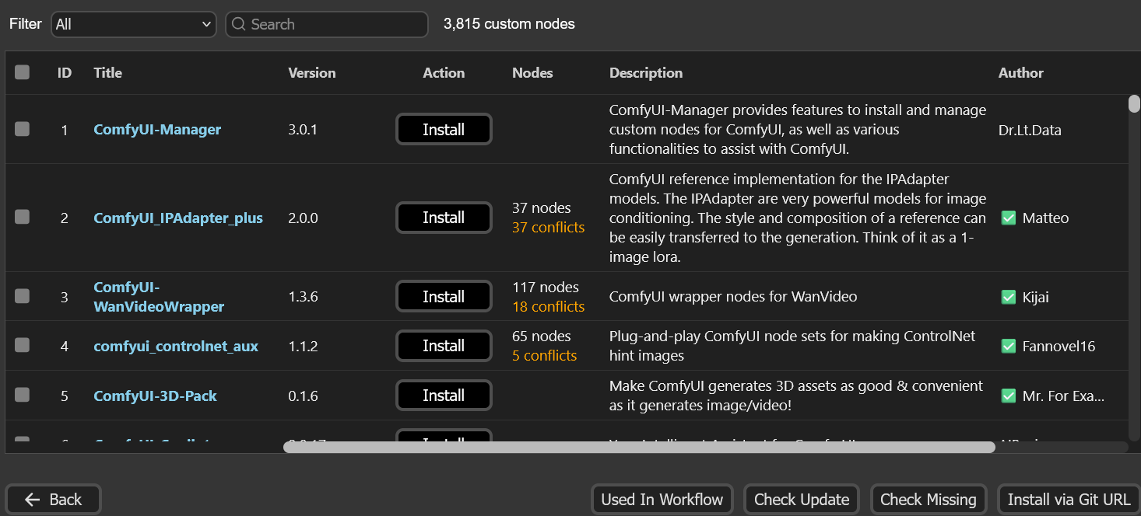
Task: Click Install via Git URL button
Action: click(1069, 500)
